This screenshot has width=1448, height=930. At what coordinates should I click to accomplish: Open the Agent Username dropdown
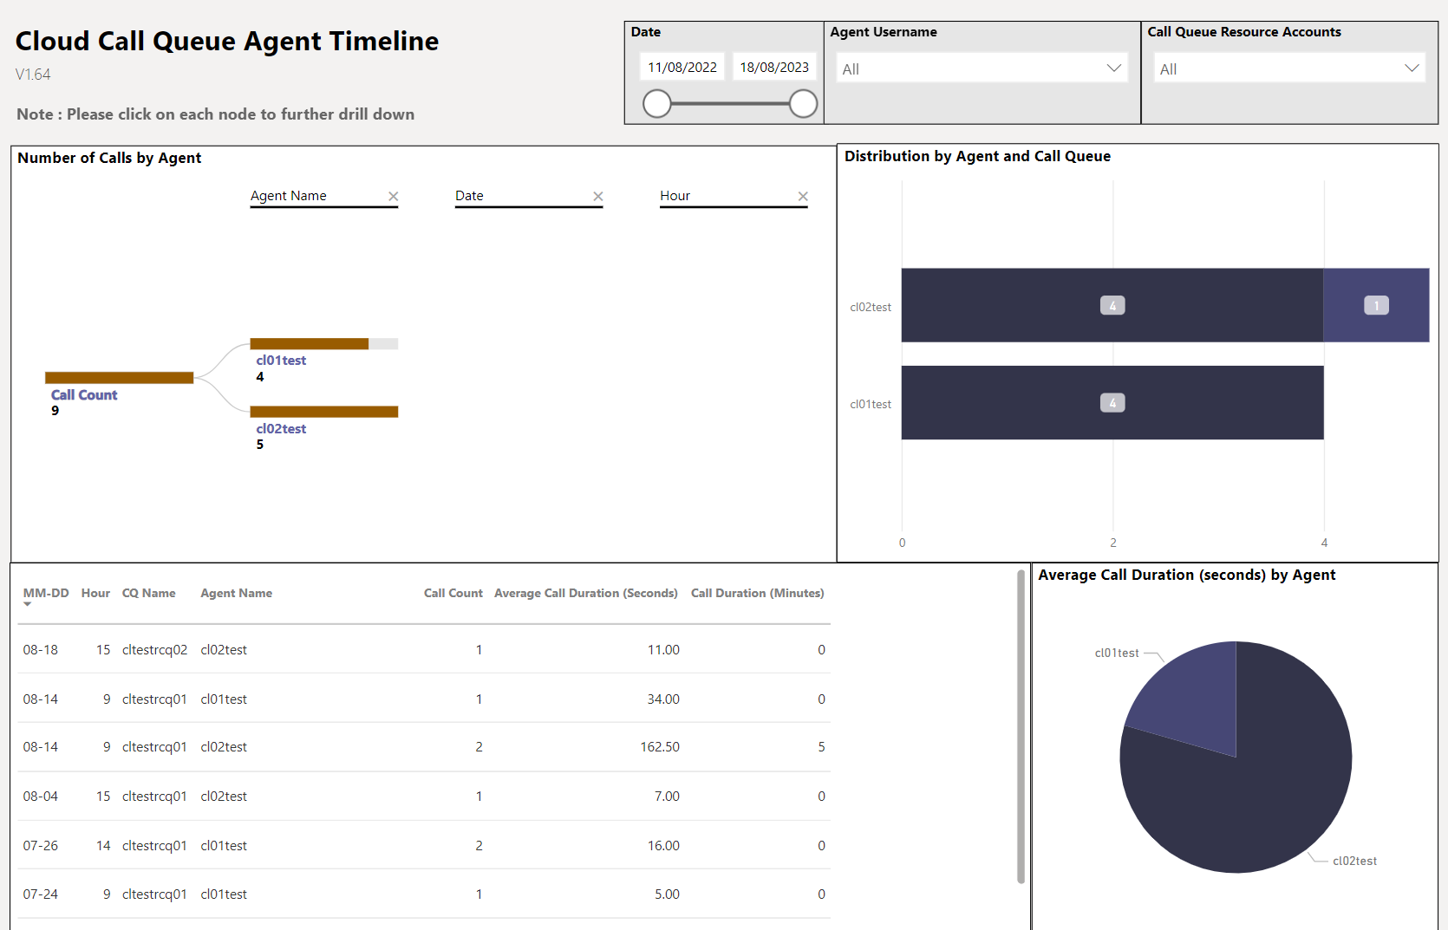point(982,68)
